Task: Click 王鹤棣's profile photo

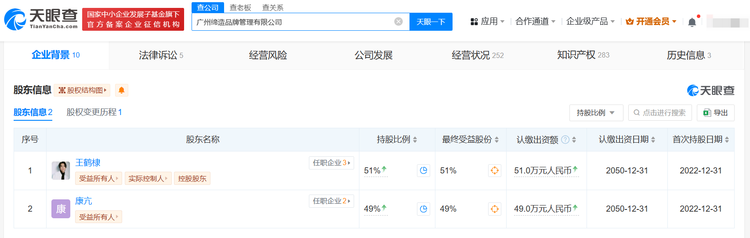Action: 61,170
